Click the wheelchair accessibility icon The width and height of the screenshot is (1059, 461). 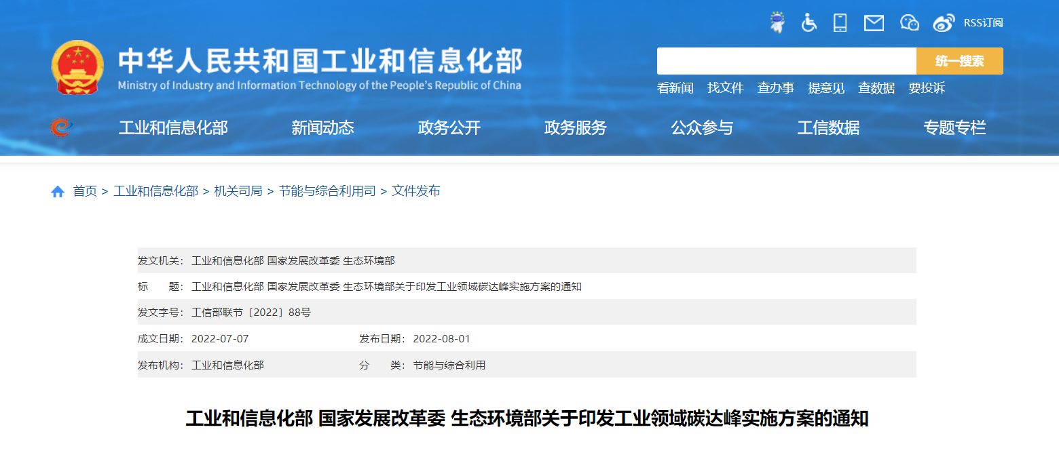pos(809,22)
